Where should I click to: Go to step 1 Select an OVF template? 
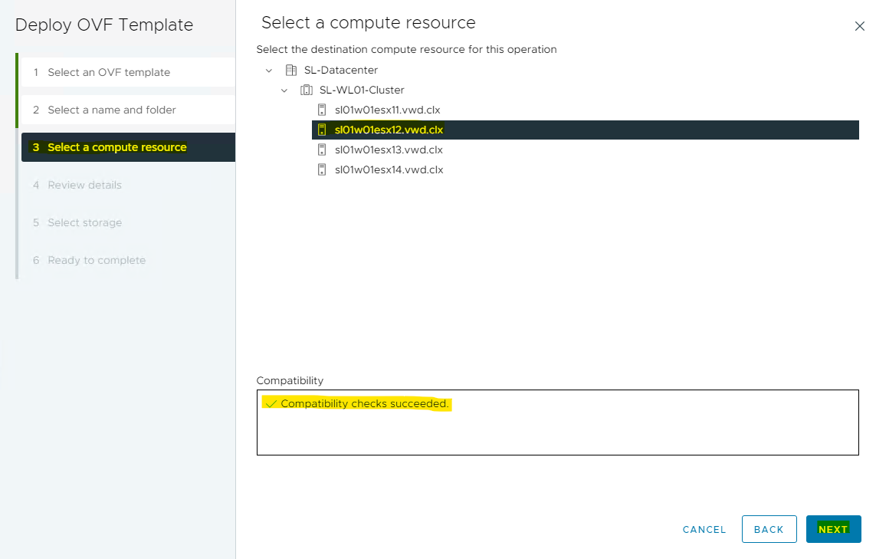click(109, 72)
